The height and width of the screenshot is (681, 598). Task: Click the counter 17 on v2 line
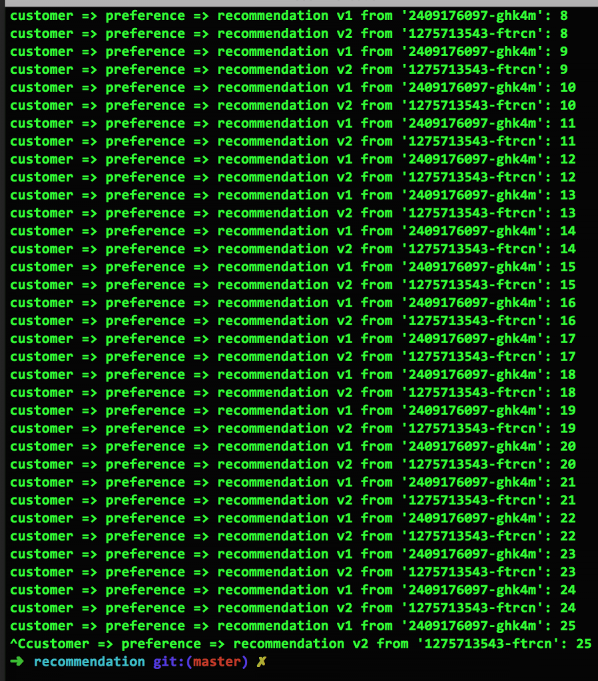coord(567,356)
